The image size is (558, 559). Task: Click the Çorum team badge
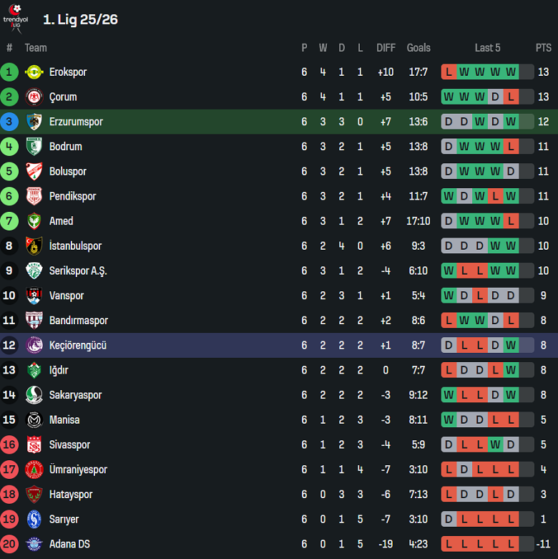[34, 97]
